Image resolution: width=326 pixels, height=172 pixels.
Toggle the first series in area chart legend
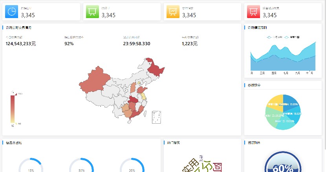275,37
